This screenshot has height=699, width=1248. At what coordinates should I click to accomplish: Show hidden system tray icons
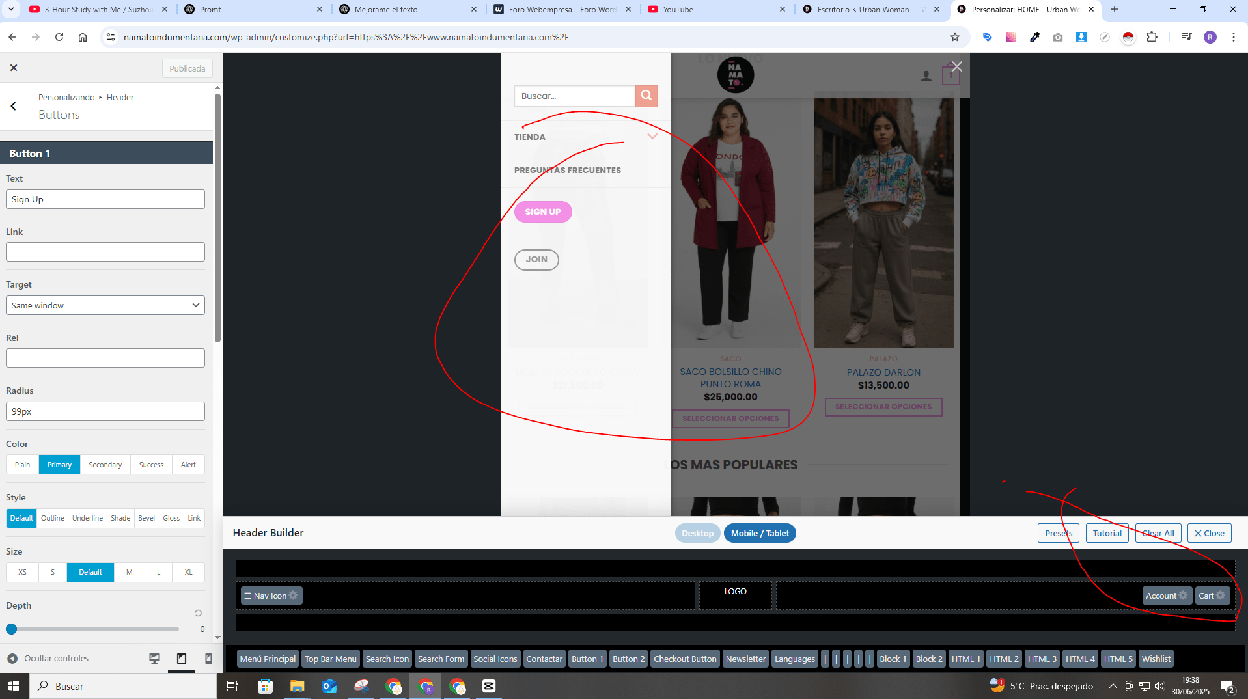pyautogui.click(x=1113, y=686)
